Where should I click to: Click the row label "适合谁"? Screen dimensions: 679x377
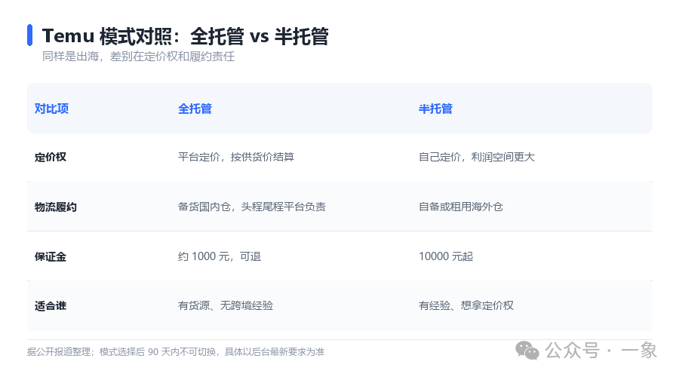click(51, 306)
